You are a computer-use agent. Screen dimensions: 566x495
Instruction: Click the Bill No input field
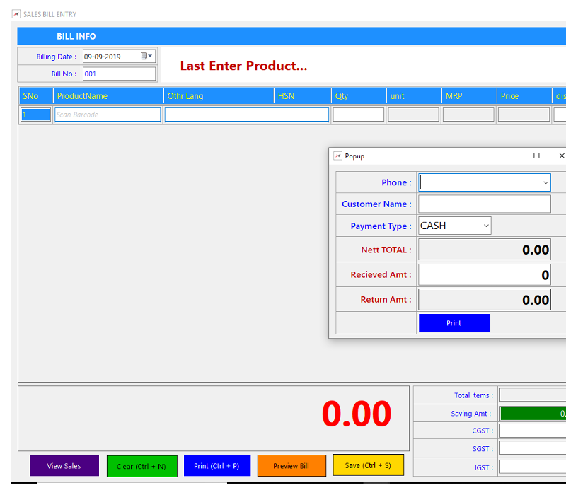(119, 74)
